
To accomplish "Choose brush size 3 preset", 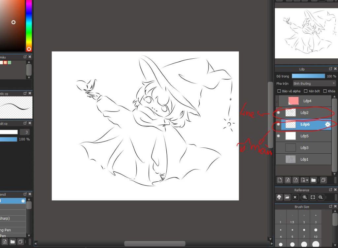I will coord(316,217).
